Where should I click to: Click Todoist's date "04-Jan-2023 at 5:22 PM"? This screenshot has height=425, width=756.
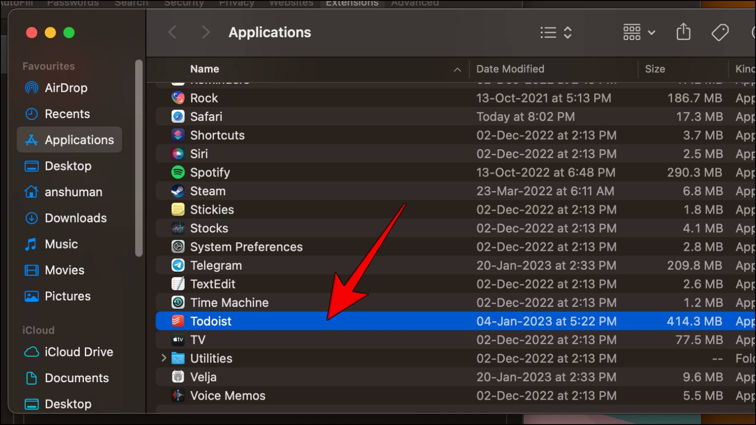[546, 321]
